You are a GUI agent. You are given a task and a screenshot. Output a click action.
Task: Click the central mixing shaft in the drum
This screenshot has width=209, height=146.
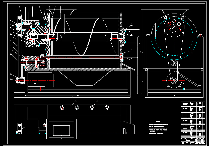coord(85,37)
